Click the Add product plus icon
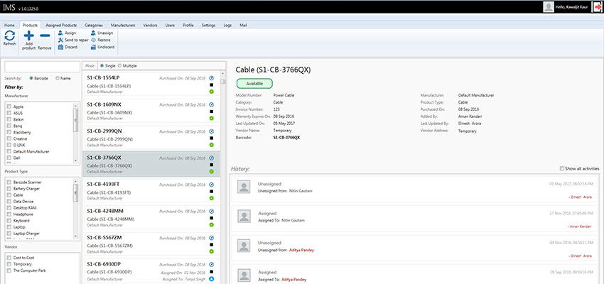The width and height of the screenshot is (604, 284). [29, 35]
